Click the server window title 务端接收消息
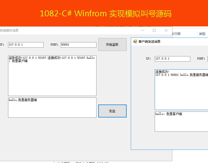Image resolution: width=208 pixels, height=163 pixels. click(x=9, y=31)
